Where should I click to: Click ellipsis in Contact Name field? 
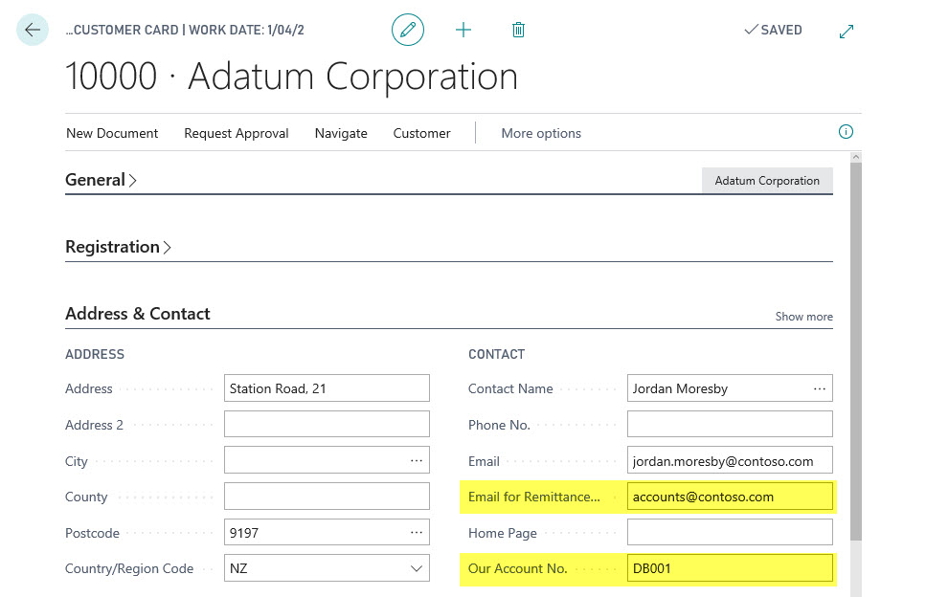click(x=819, y=388)
